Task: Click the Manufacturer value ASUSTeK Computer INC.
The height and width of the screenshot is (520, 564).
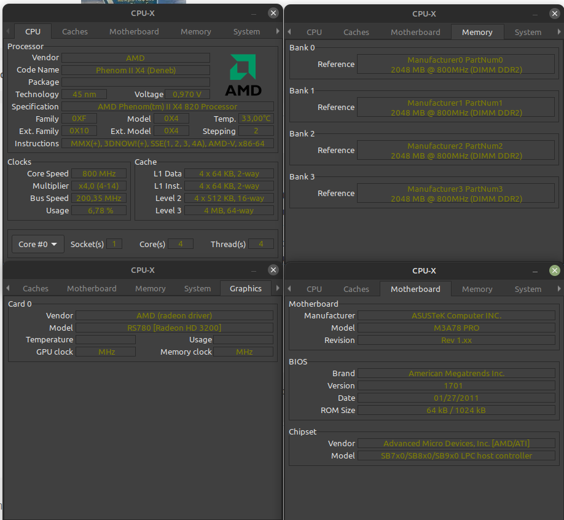Action: 456,315
